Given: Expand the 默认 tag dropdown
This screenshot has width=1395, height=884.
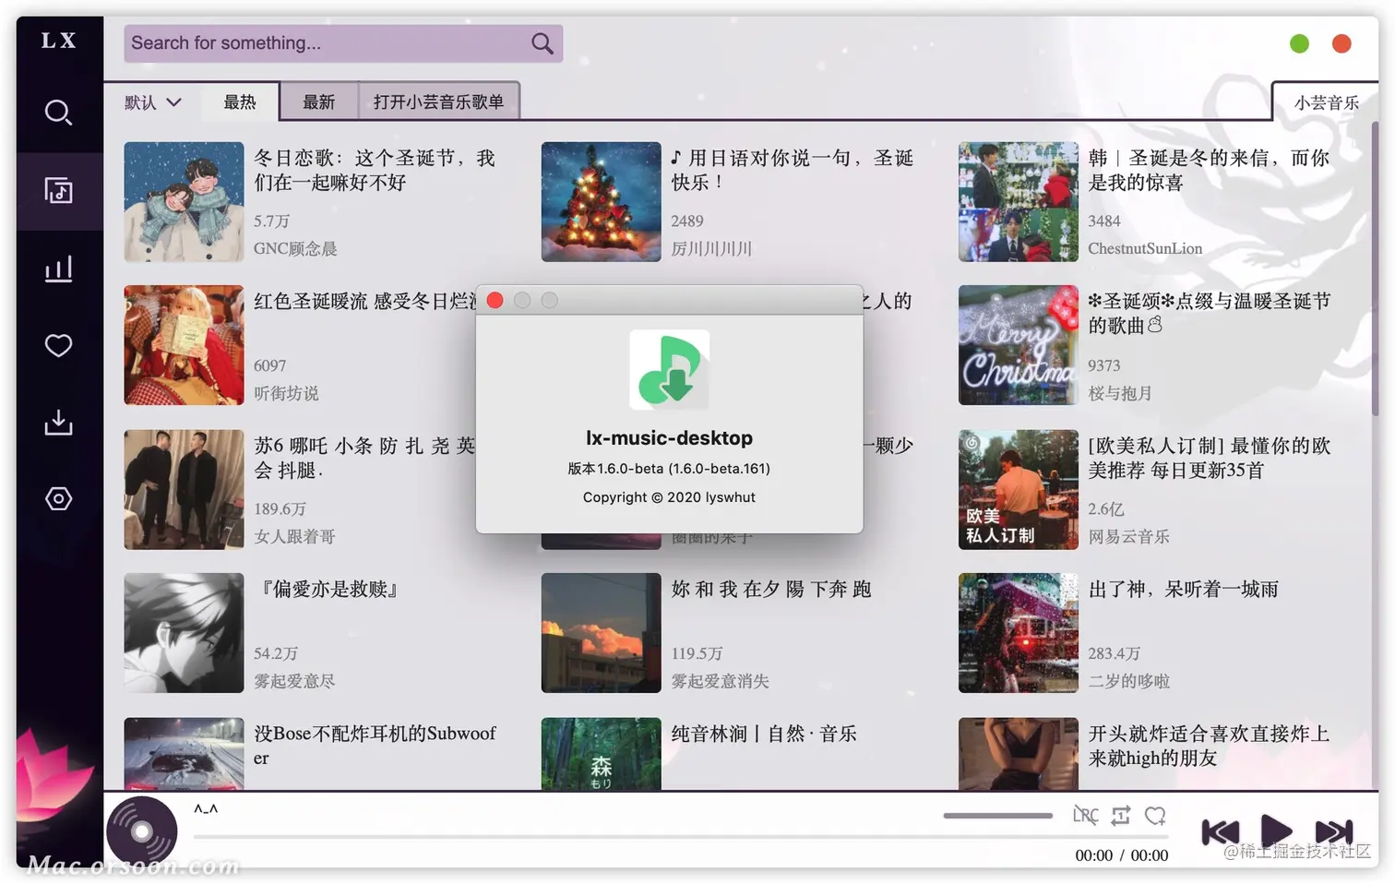Looking at the screenshot, I should [153, 102].
